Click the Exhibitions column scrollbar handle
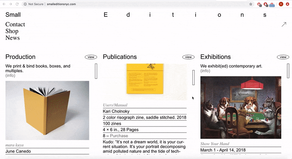292x159 pixels. coord(288,71)
